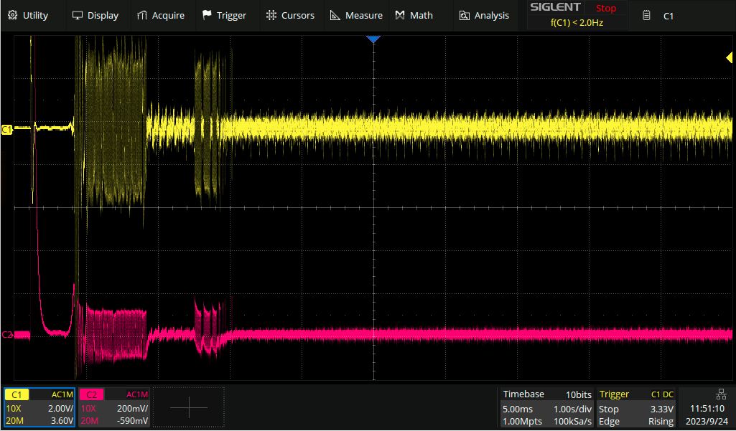Open the Trigger descriptor box header

tap(614, 394)
